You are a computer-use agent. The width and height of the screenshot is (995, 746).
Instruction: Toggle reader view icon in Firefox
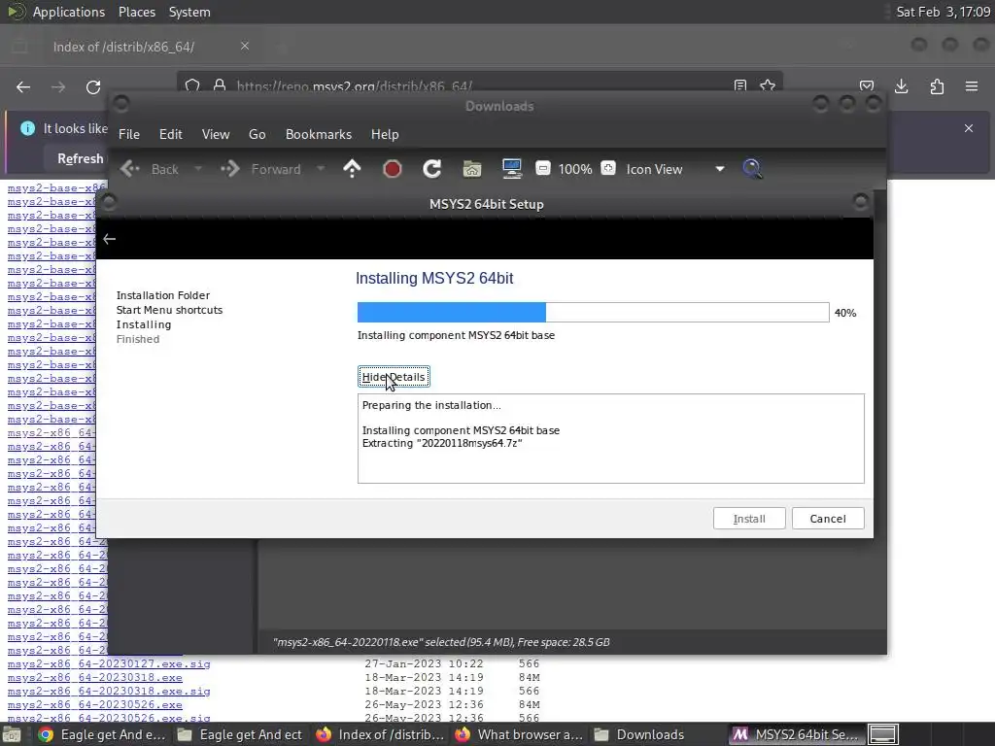(x=739, y=85)
